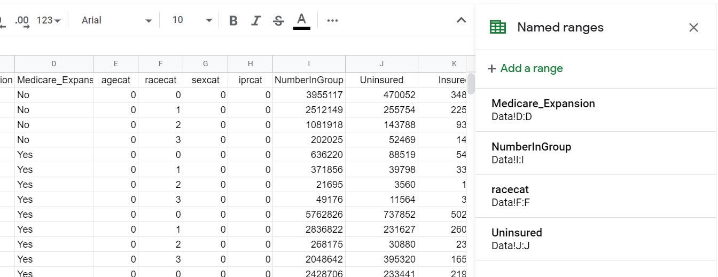Select cell with value 5762826
The width and height of the screenshot is (718, 277).
point(309,215)
